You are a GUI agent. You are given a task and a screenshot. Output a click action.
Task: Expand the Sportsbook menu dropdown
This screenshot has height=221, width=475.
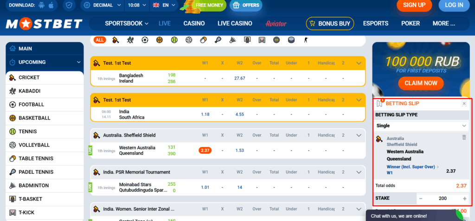(127, 24)
